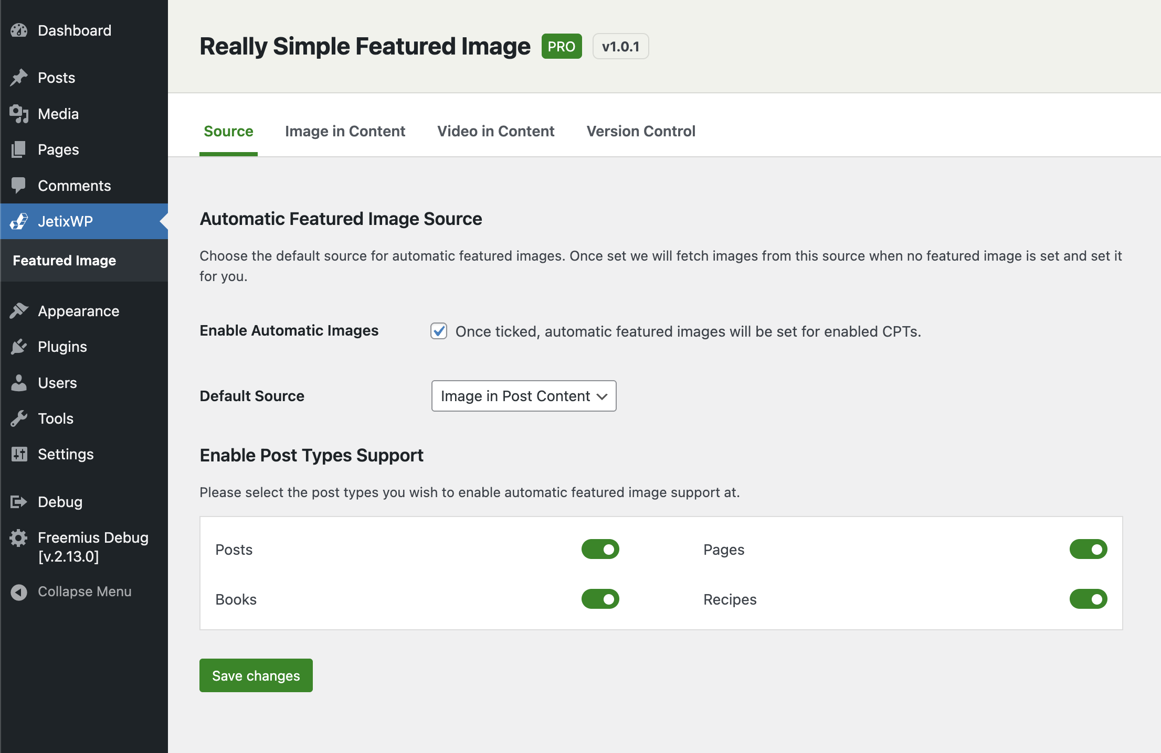The width and height of the screenshot is (1161, 753).
Task: Click the Comments speech bubble icon
Action: tap(19, 186)
